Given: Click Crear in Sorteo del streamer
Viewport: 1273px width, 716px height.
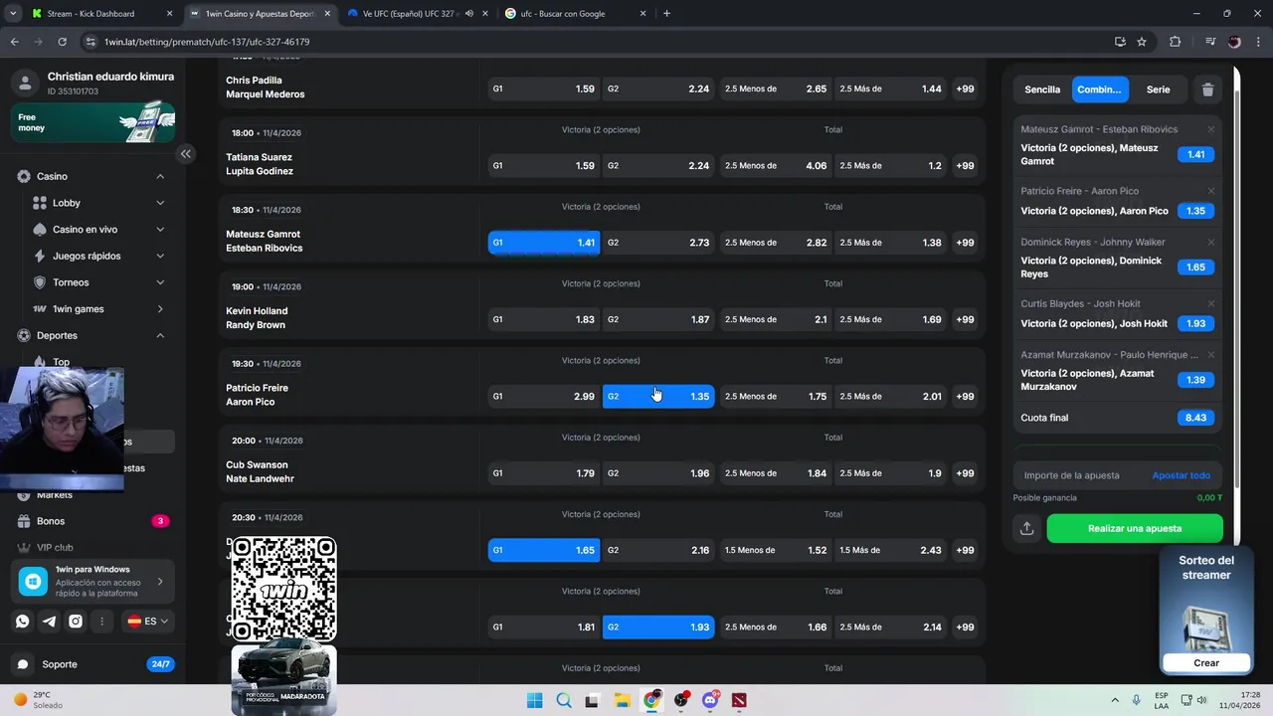Looking at the screenshot, I should [1206, 662].
